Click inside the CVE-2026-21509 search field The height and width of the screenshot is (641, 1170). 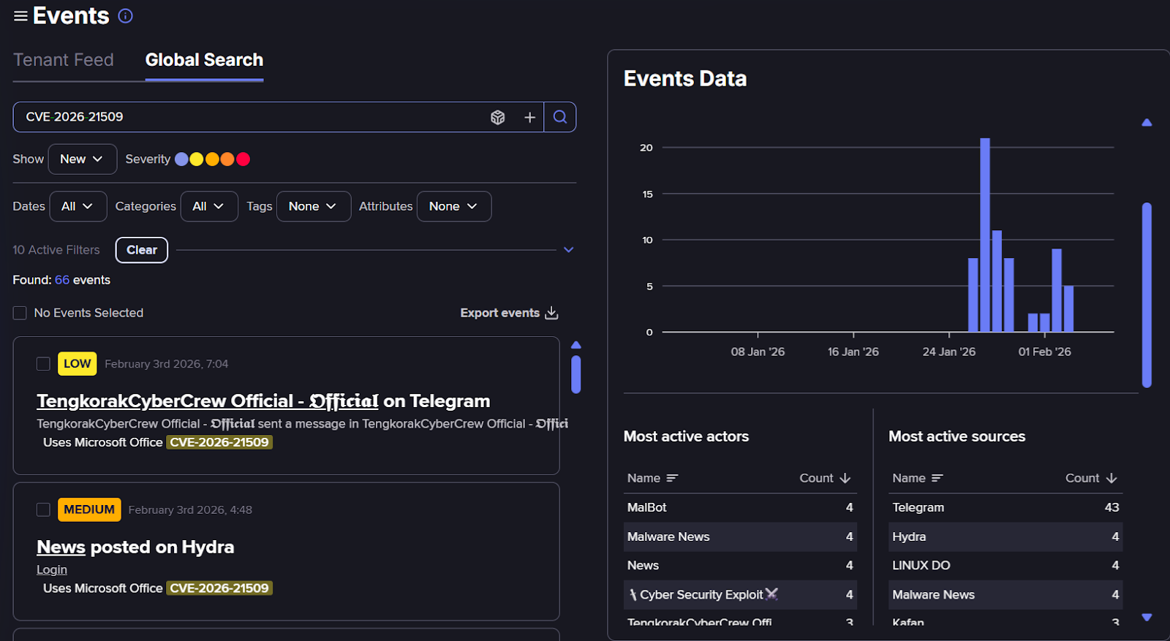pos(249,117)
